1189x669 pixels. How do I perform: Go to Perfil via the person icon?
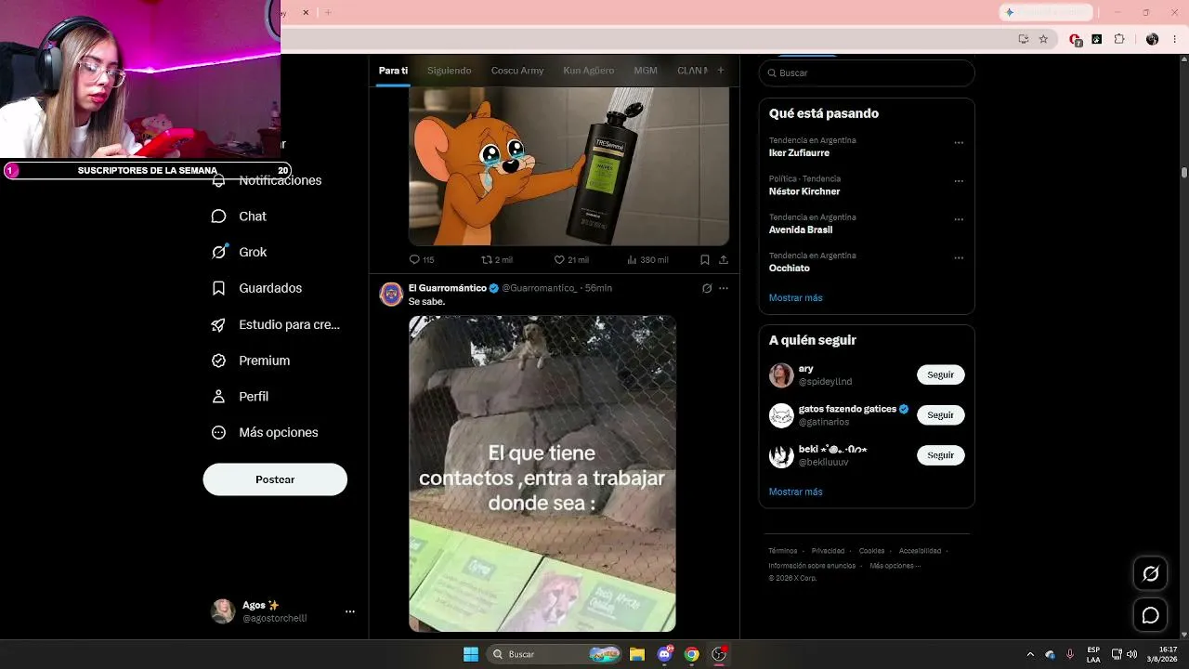click(218, 397)
